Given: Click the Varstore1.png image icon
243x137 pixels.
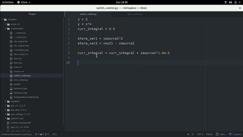Looking at the screenshot, I should 11,89.
